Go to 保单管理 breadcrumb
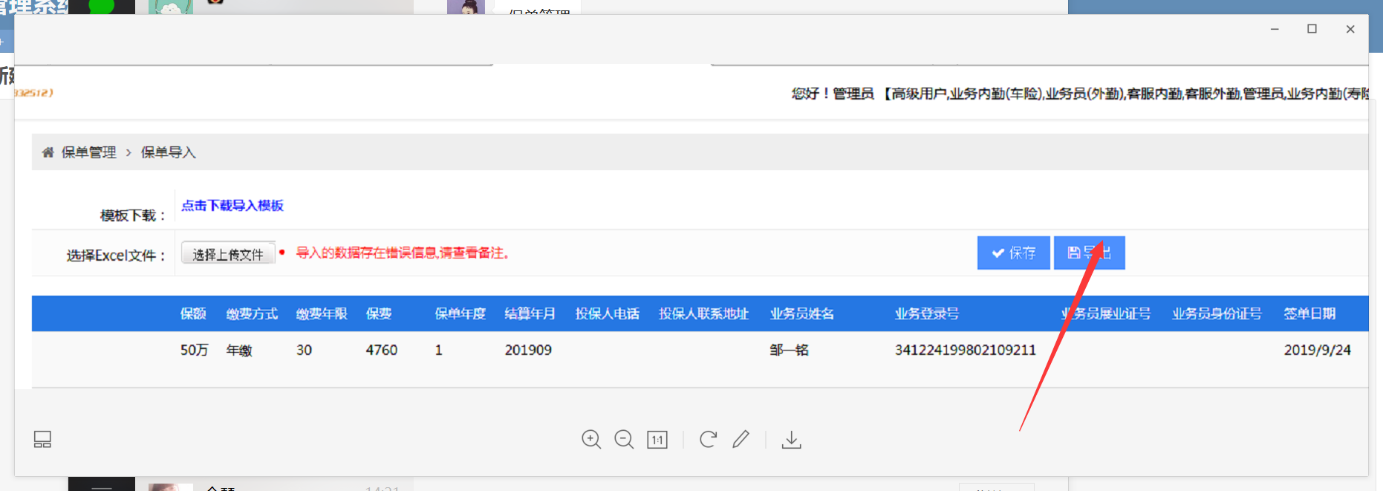 coord(89,152)
